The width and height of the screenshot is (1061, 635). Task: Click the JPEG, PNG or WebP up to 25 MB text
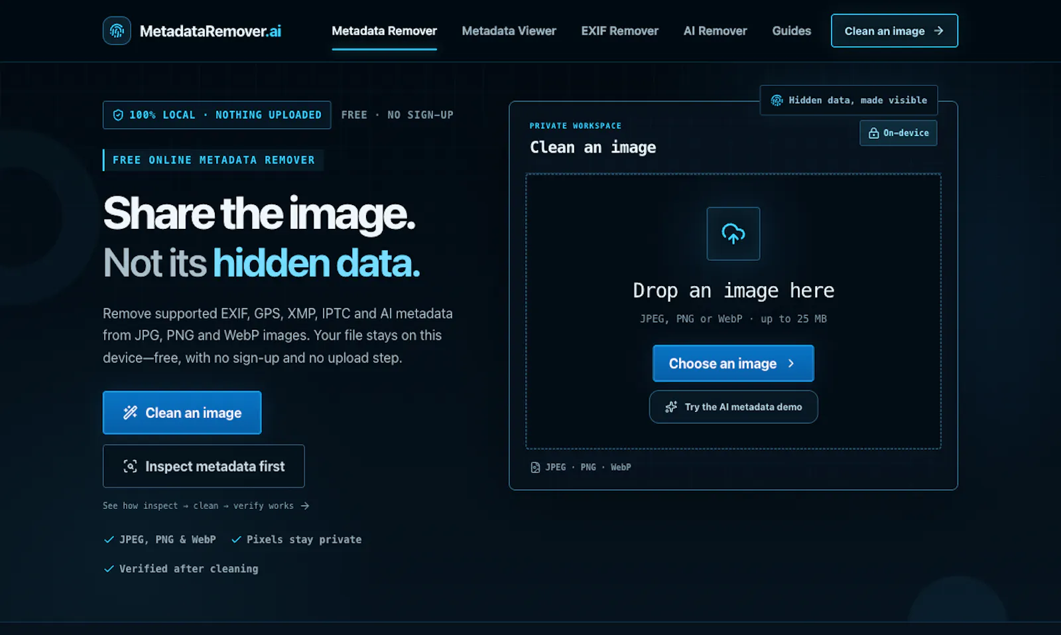(x=733, y=318)
